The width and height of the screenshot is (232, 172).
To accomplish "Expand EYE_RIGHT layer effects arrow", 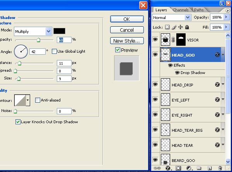I will click(223, 114).
